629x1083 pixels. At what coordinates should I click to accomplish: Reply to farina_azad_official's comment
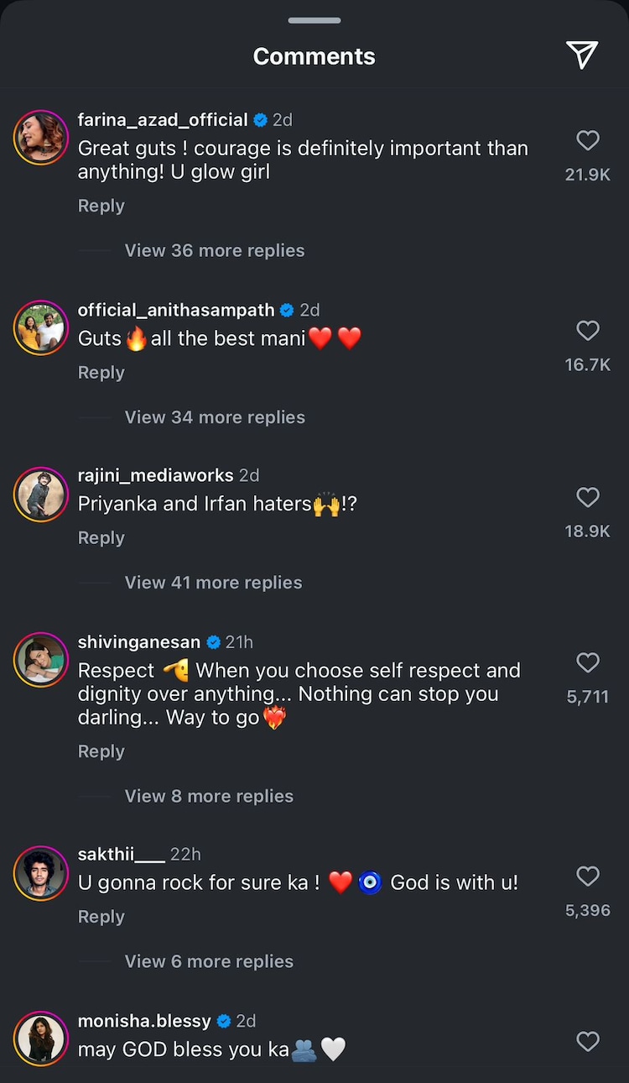click(101, 206)
